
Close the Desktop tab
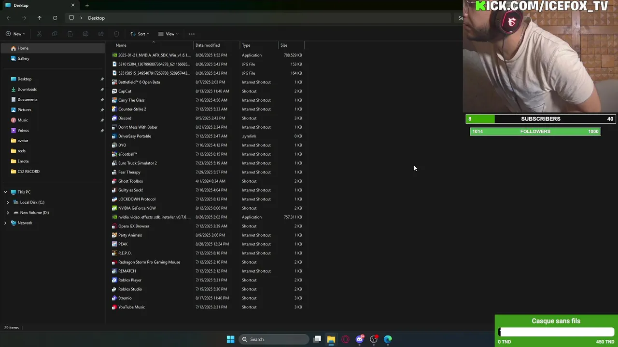coord(73,5)
